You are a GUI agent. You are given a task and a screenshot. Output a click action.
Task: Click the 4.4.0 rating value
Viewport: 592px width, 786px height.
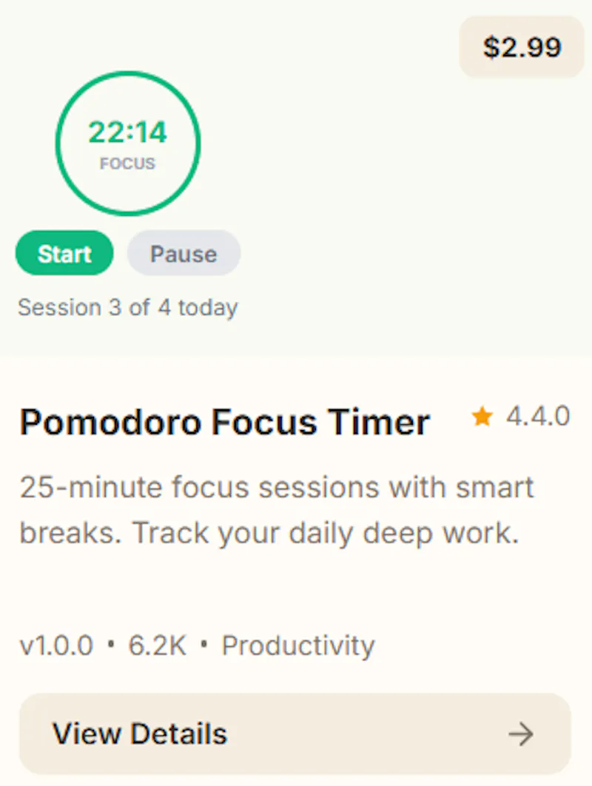pos(538,416)
